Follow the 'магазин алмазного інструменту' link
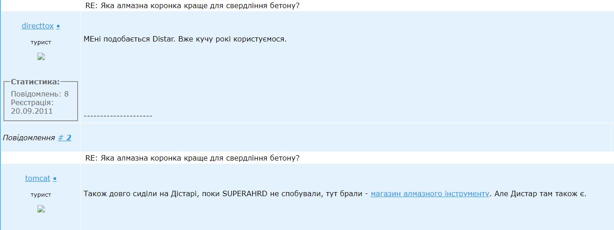The height and width of the screenshot is (230, 614). tap(430, 193)
